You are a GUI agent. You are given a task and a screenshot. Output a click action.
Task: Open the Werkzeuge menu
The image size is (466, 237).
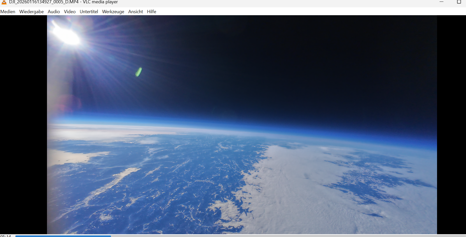click(x=113, y=12)
